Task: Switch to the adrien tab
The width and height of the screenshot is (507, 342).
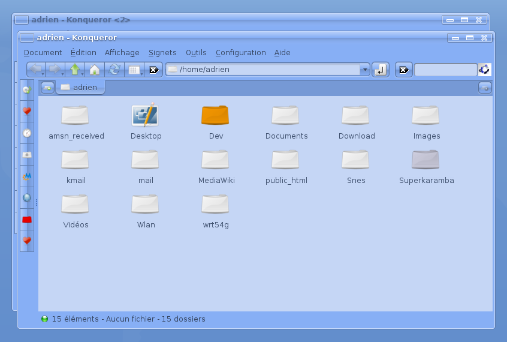Action: (x=80, y=88)
